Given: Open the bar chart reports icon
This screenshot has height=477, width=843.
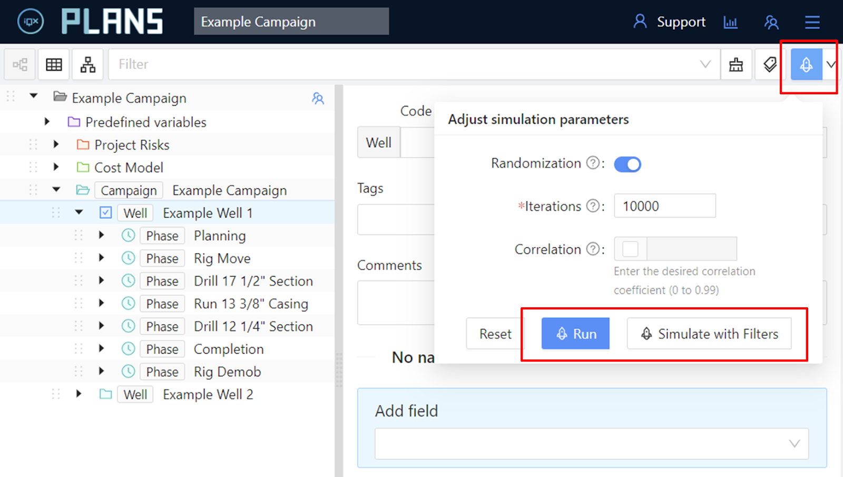Looking at the screenshot, I should 730,22.
